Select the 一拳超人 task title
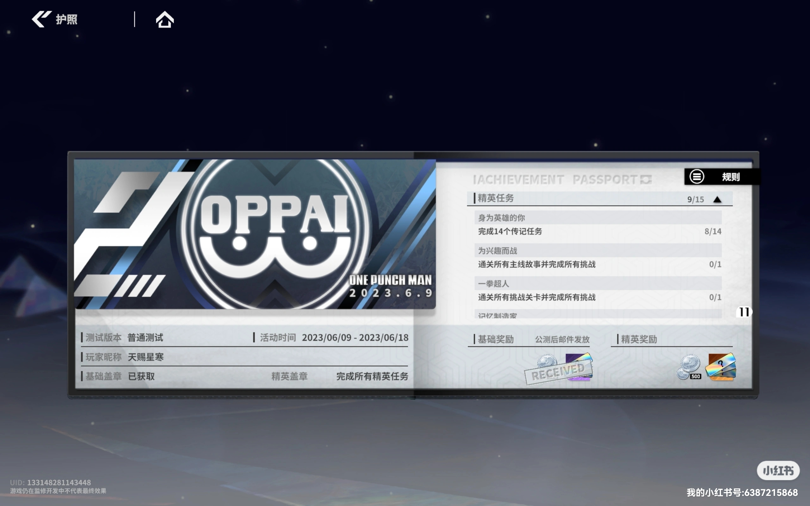This screenshot has height=506, width=810. coord(493,284)
